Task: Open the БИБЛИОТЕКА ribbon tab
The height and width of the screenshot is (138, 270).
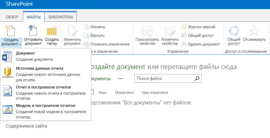Action: click(x=61, y=17)
